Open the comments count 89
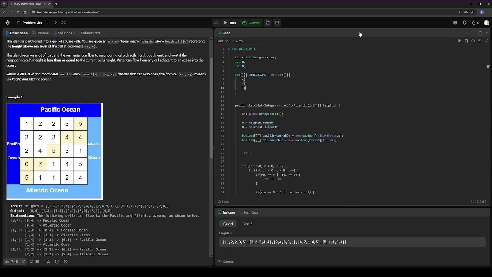The image size is (492, 277). pyautogui.click(x=35, y=262)
